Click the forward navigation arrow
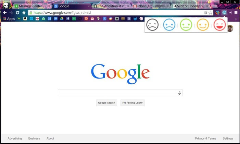240x144 pixels. 11,13
